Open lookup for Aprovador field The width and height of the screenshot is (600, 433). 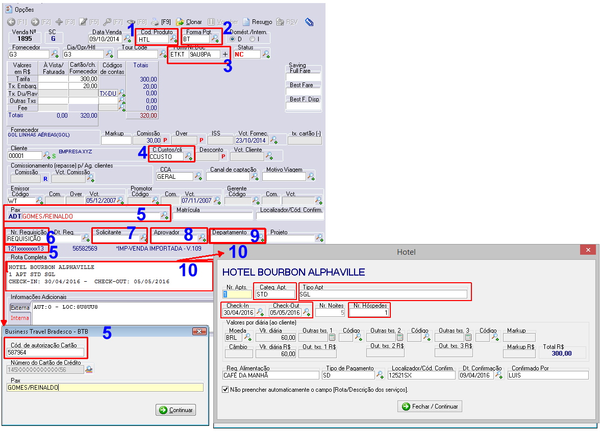click(202, 238)
